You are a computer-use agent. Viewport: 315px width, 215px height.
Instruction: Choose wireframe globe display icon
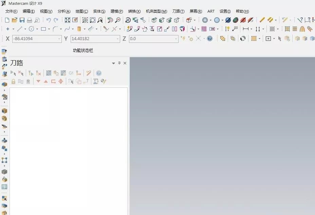coord(205,20)
